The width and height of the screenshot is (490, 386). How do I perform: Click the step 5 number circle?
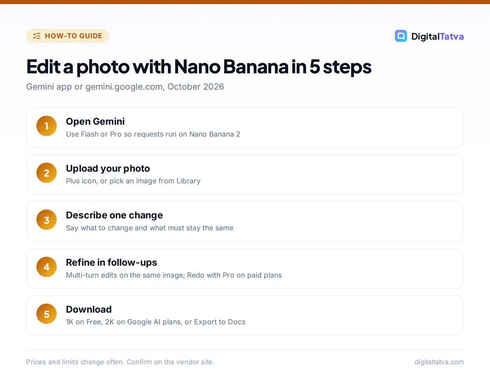47,314
